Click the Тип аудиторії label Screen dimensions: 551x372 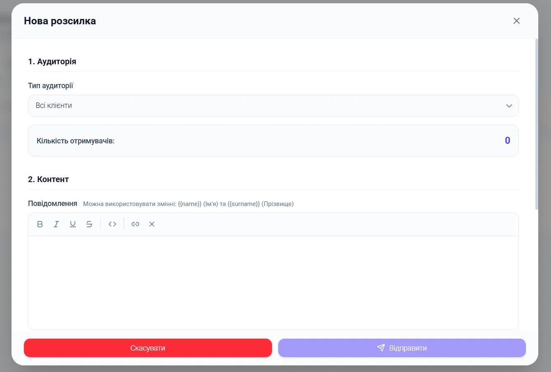coord(51,86)
